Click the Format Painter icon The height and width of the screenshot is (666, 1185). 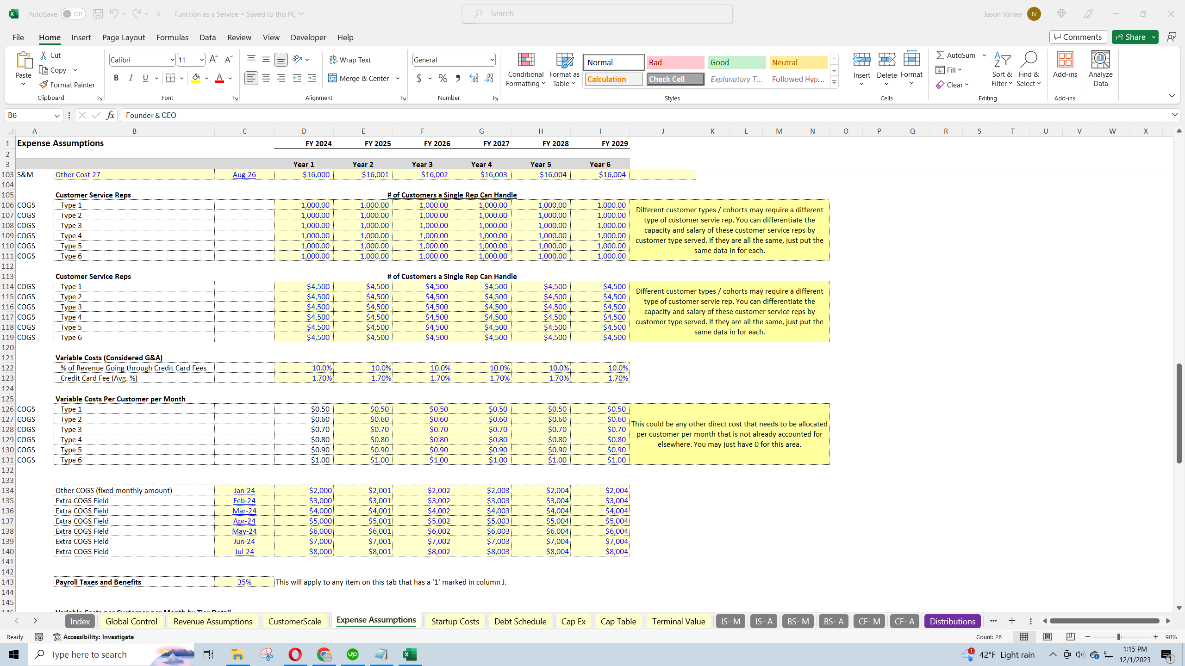click(44, 85)
